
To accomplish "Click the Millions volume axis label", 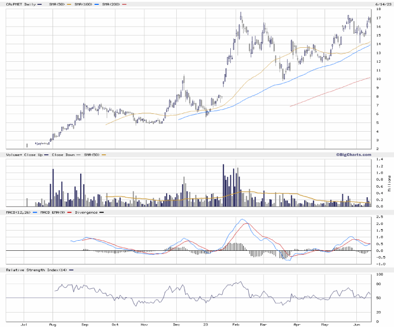I will coord(389,182).
